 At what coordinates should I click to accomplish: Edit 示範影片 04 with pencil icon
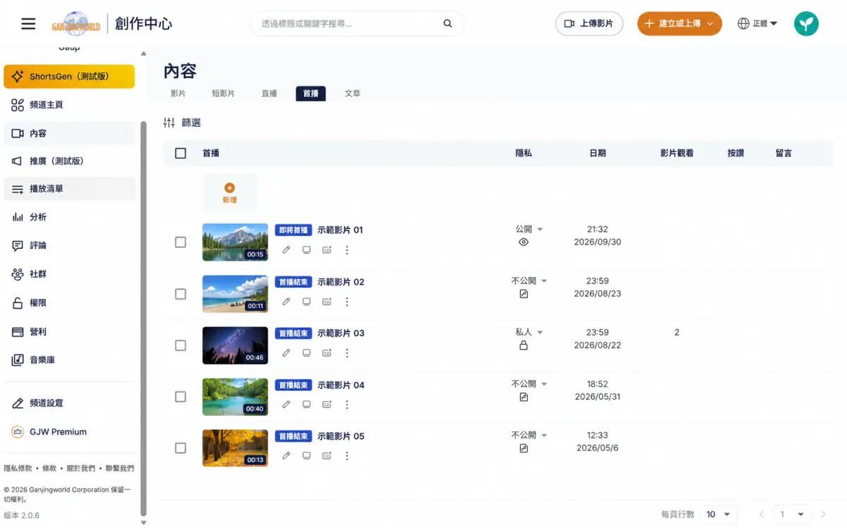point(286,405)
